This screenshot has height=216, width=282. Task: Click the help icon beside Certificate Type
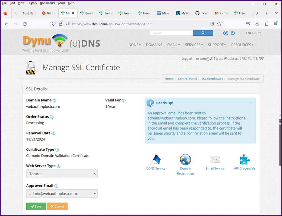tap(57, 150)
